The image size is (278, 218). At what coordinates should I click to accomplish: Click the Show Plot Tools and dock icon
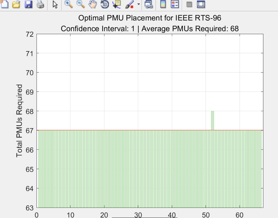(x=201, y=4)
